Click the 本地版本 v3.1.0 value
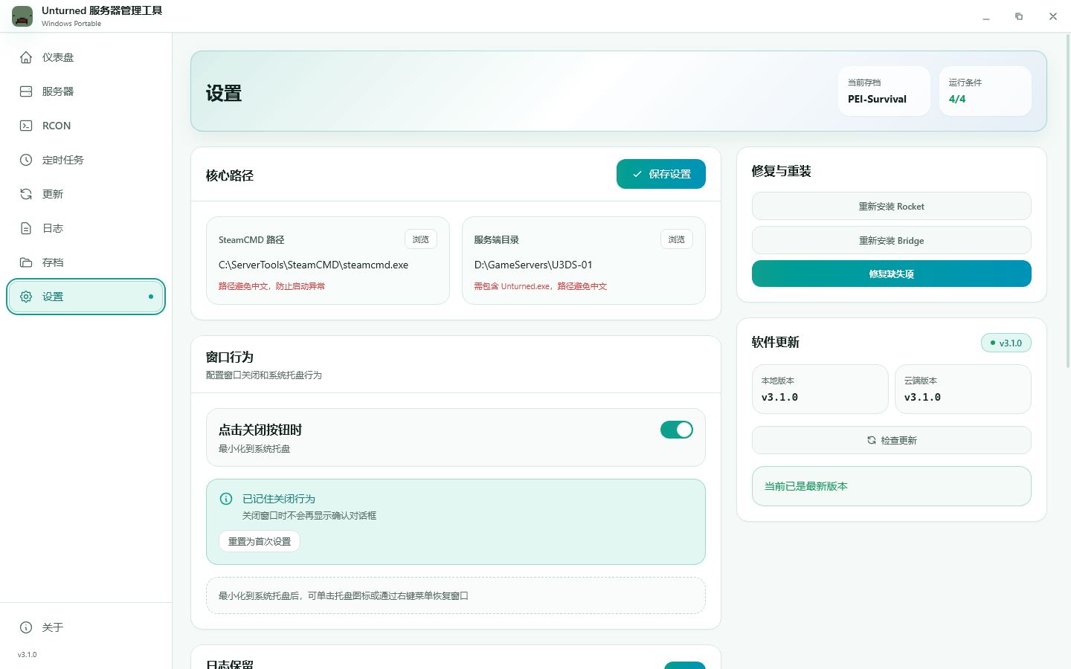Screen dimensions: 1071x669 click(x=779, y=397)
